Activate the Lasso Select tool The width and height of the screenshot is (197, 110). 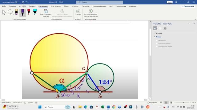tap(10, 12)
